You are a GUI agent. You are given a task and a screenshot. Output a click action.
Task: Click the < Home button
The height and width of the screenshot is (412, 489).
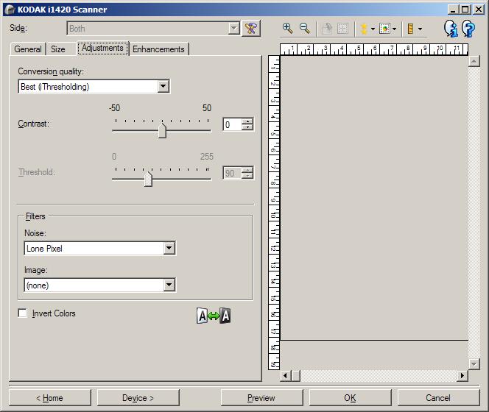(50, 398)
